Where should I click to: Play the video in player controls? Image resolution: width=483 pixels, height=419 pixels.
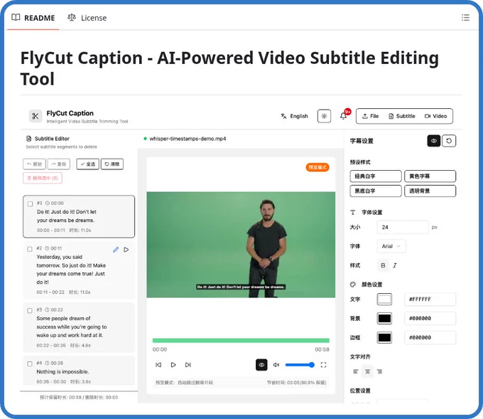pos(173,365)
